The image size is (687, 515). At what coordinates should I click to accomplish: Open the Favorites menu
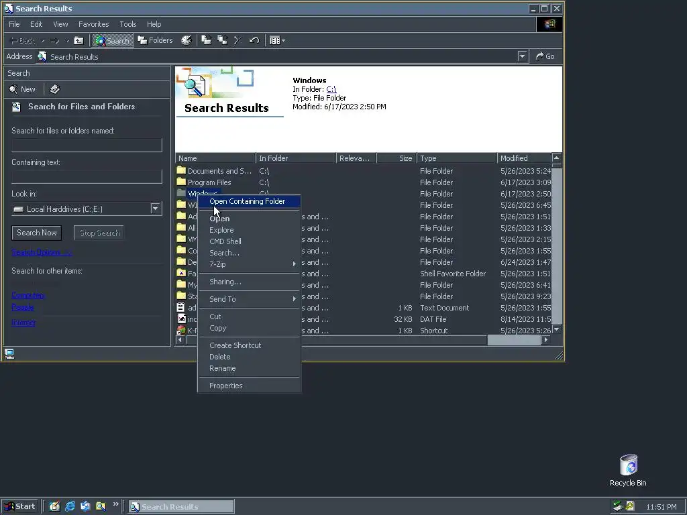pyautogui.click(x=93, y=24)
